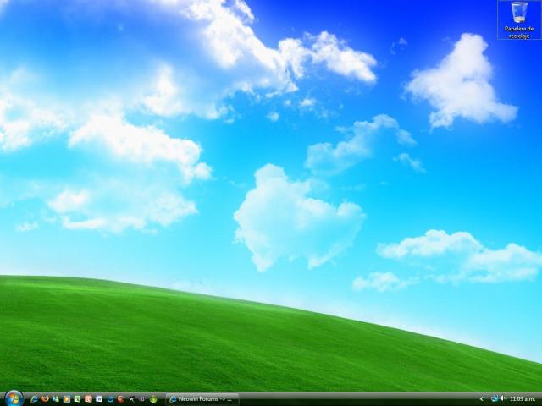Open network status tray icon

[495, 398]
